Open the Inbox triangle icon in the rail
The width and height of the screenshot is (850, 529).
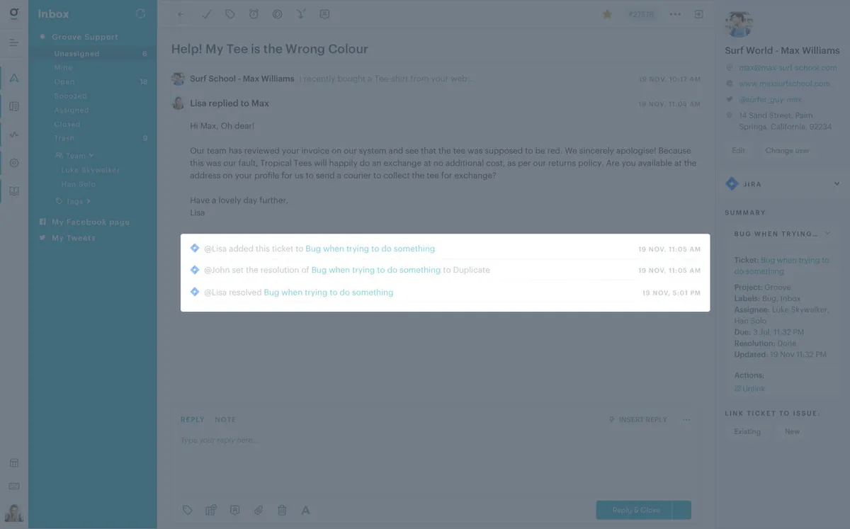[14, 78]
